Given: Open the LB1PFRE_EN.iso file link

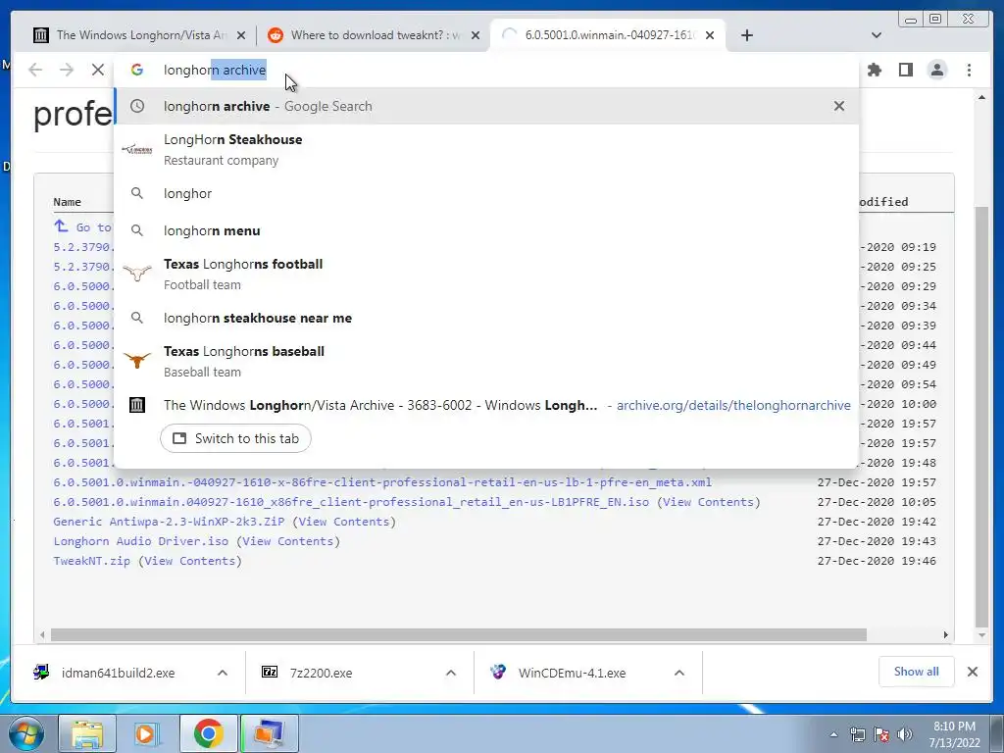Looking at the screenshot, I should tap(351, 502).
